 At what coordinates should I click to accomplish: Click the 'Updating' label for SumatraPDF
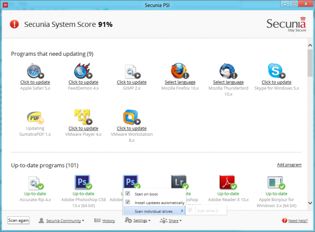35,128
